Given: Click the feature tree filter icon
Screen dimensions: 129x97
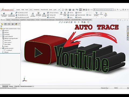Looking at the screenshot, I should tap(1, 26).
